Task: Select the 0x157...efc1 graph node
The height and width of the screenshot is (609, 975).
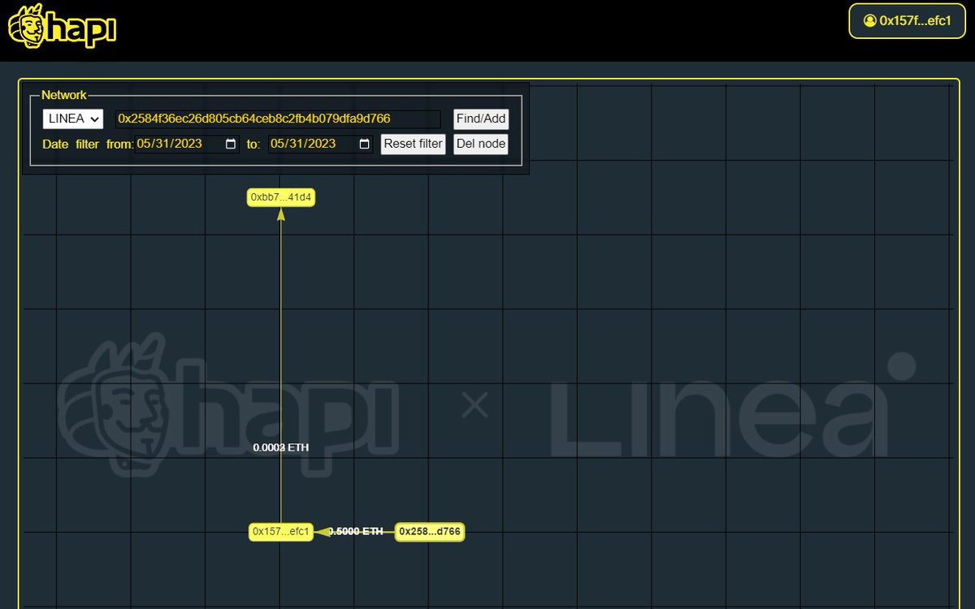Action: (x=281, y=532)
